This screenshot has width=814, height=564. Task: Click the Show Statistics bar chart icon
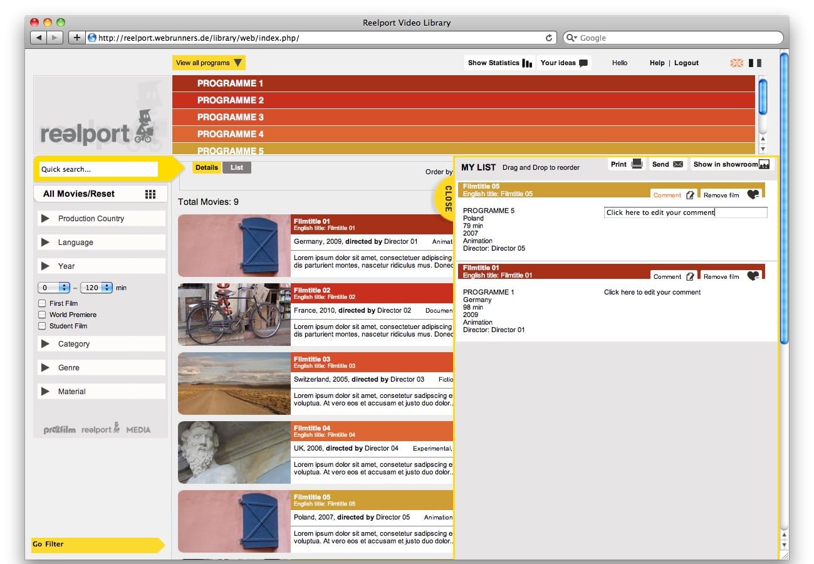[x=527, y=63]
